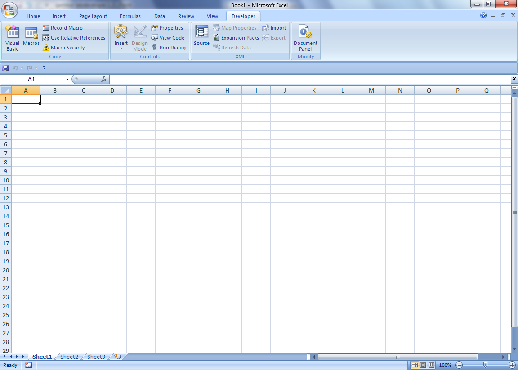This screenshot has width=518, height=370.
Task: Select row 25 header
Action: [x=5, y=315]
